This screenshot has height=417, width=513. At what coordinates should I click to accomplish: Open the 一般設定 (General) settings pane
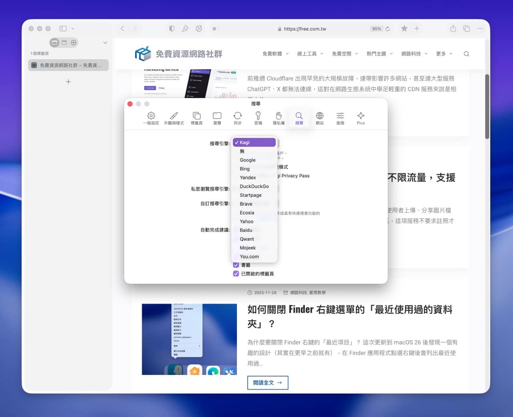click(x=151, y=118)
